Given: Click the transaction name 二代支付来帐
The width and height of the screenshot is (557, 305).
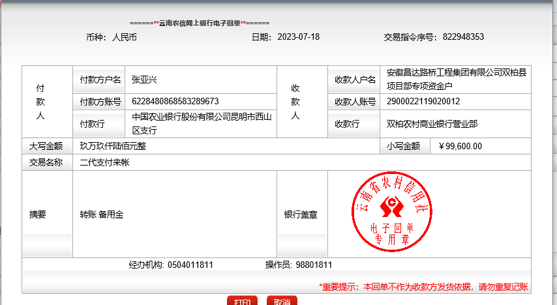Looking at the screenshot, I should coord(104,162).
